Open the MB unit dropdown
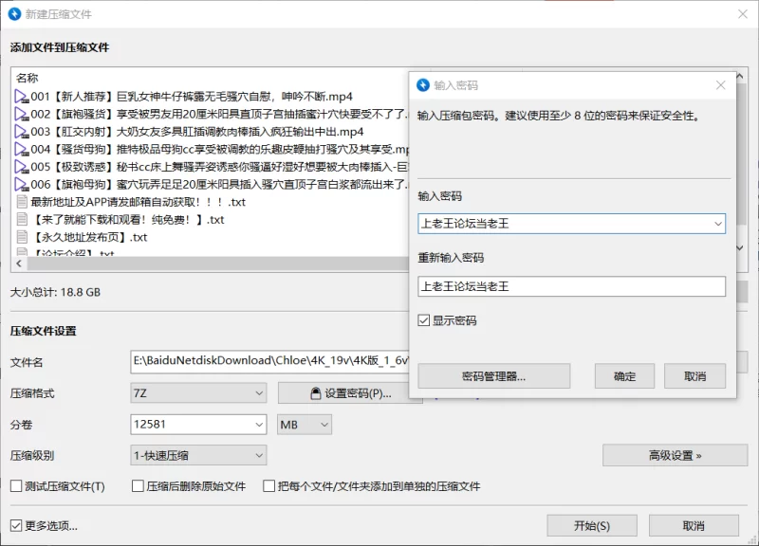Screen dimensions: 759x546 pos(324,425)
